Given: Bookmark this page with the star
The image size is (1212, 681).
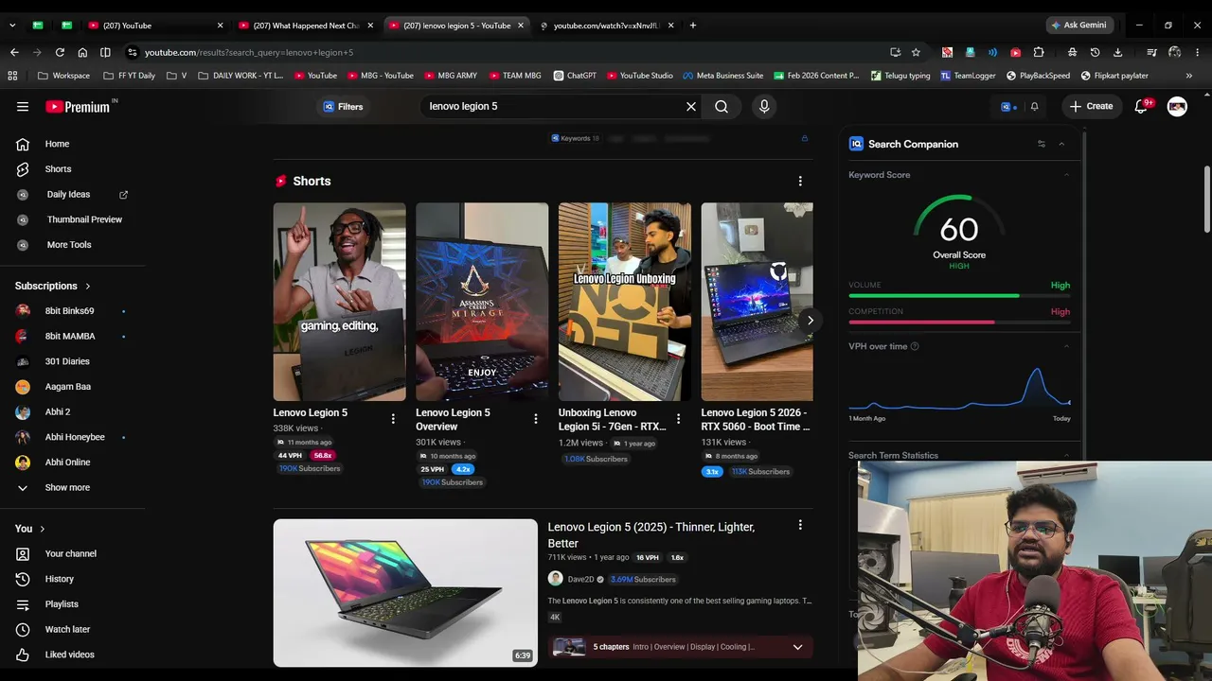Looking at the screenshot, I should tap(916, 52).
